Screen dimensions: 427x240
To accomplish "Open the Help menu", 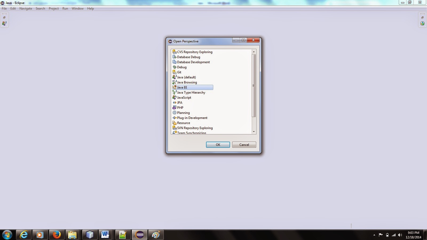I will click(x=90, y=9).
